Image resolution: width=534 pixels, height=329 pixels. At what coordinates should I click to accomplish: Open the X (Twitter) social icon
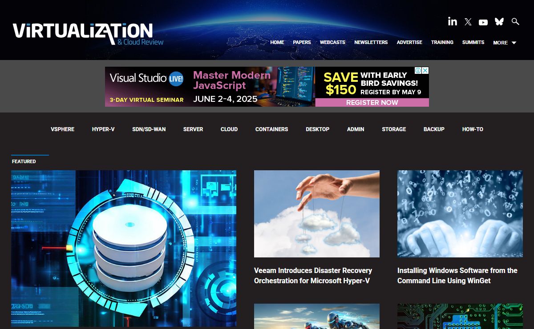468,22
